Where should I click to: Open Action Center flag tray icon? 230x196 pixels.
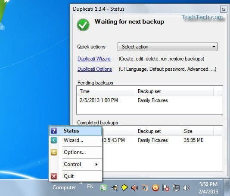pos(165,188)
